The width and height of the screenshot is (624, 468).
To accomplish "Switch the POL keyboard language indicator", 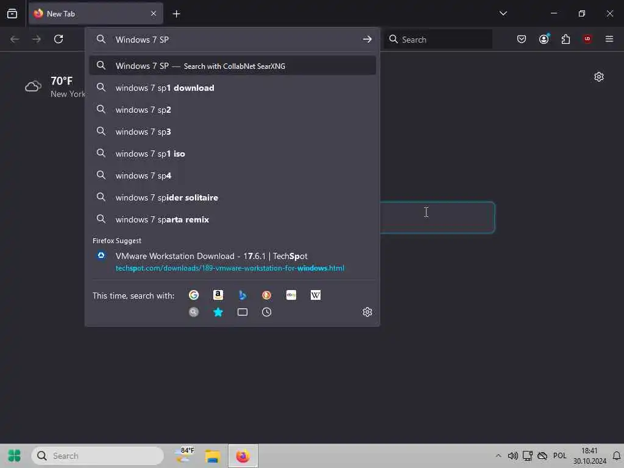I will tap(559, 456).
